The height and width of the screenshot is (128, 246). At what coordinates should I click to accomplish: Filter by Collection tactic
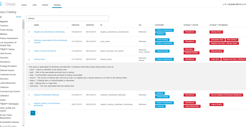[4, 87]
